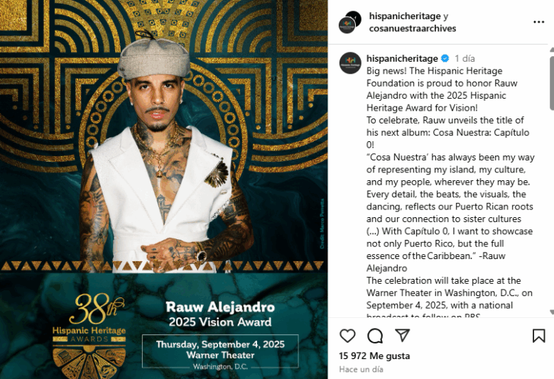Click the Rauw Alejandro 2025 Vision Award title
Screen dimensions: 554x379
[x=220, y=314]
